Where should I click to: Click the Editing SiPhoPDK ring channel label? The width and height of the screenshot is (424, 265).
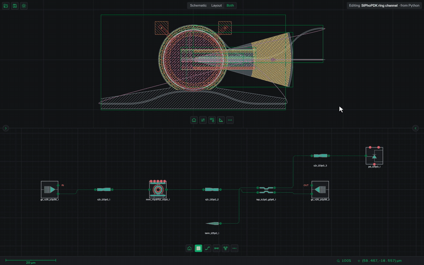384,5
